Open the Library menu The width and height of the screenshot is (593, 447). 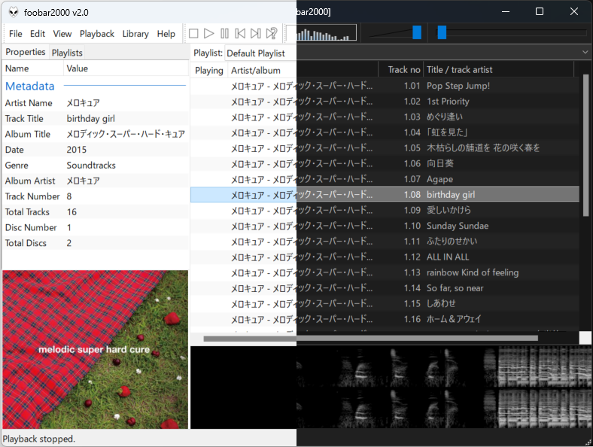(x=135, y=34)
